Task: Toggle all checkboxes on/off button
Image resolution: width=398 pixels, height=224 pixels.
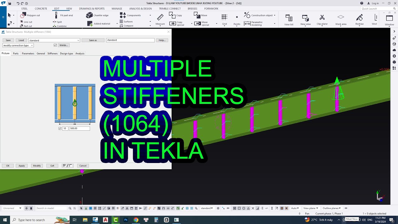Action: (67, 166)
